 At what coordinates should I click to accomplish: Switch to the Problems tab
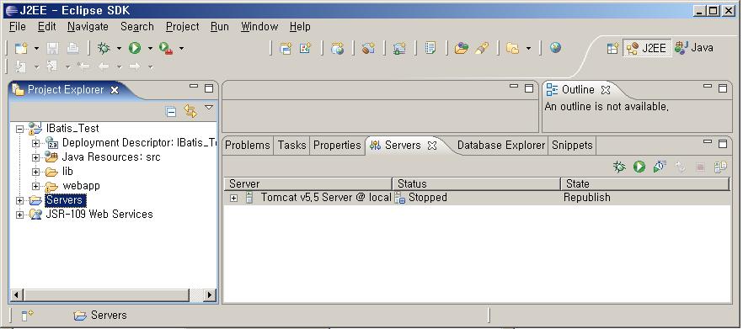[x=248, y=146]
